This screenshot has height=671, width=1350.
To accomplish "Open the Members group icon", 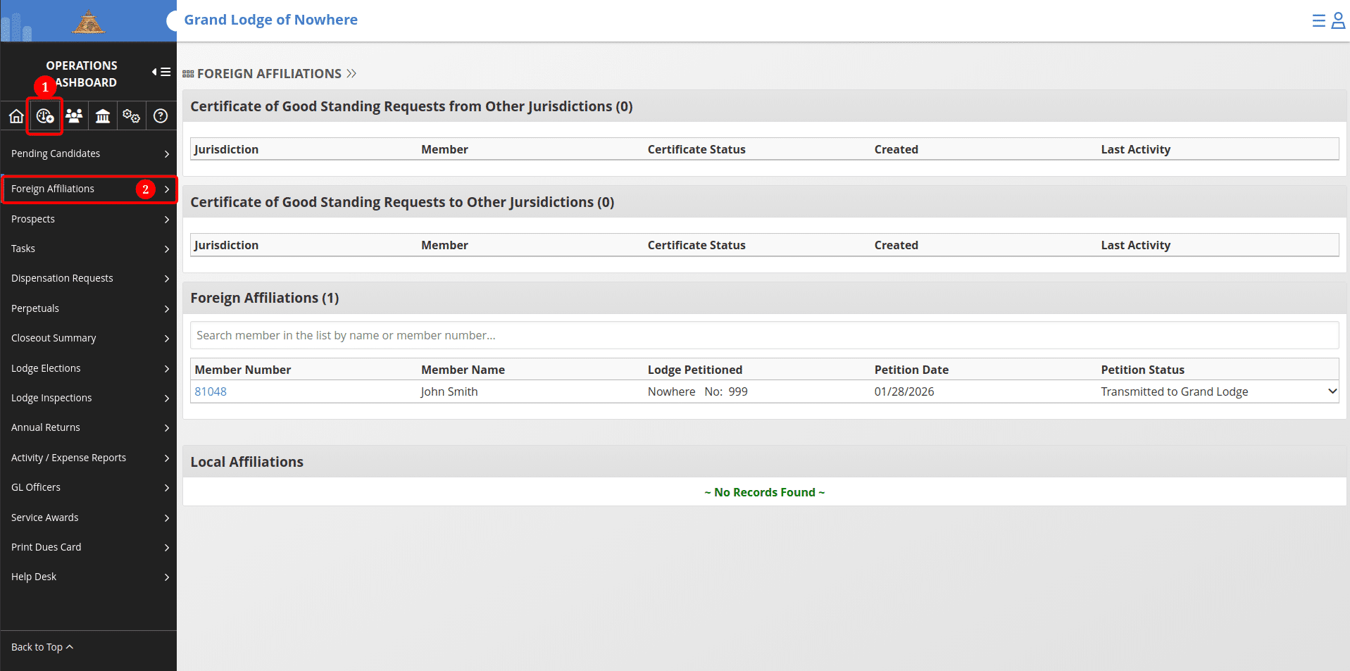I will [x=74, y=116].
